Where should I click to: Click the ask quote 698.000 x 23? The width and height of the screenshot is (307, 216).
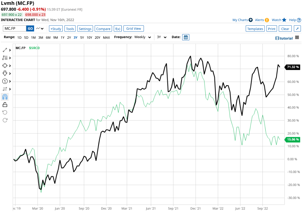click(x=35, y=15)
